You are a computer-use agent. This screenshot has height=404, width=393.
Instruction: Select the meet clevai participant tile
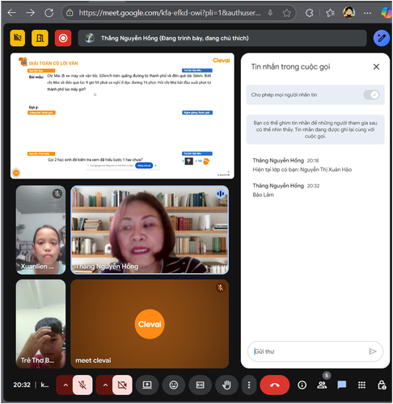[150, 324]
